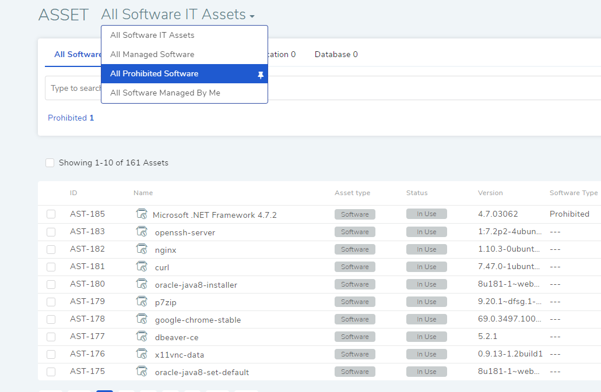Click the ASSET page heading
The height and width of the screenshot is (392, 601).
pos(64,15)
